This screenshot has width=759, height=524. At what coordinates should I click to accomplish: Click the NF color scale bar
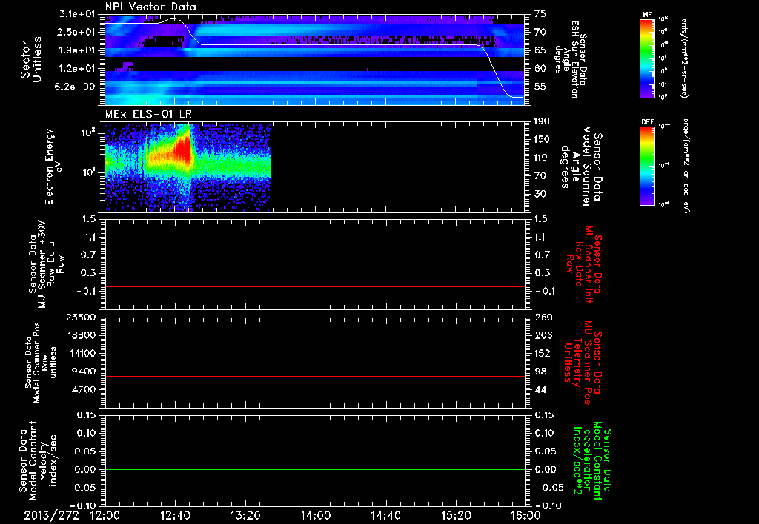647,58
